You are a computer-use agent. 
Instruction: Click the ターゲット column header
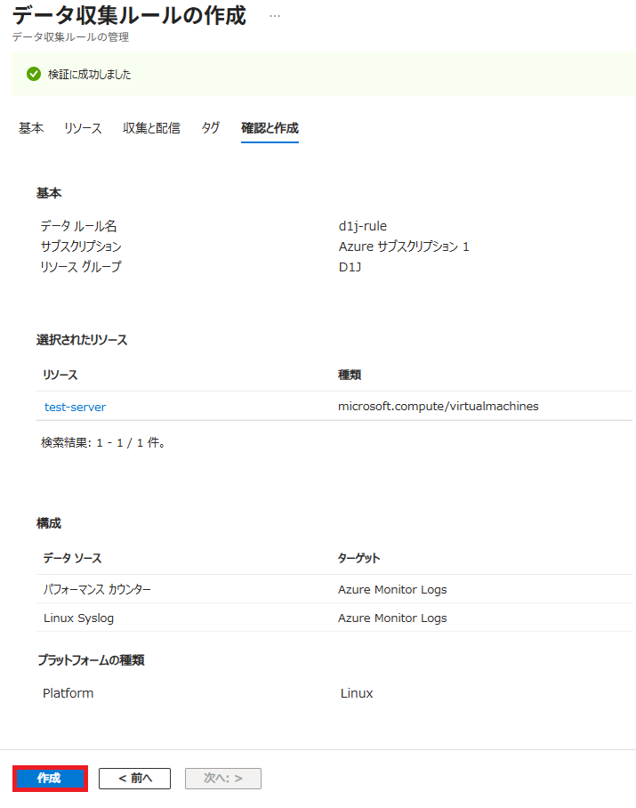pyautogui.click(x=358, y=558)
